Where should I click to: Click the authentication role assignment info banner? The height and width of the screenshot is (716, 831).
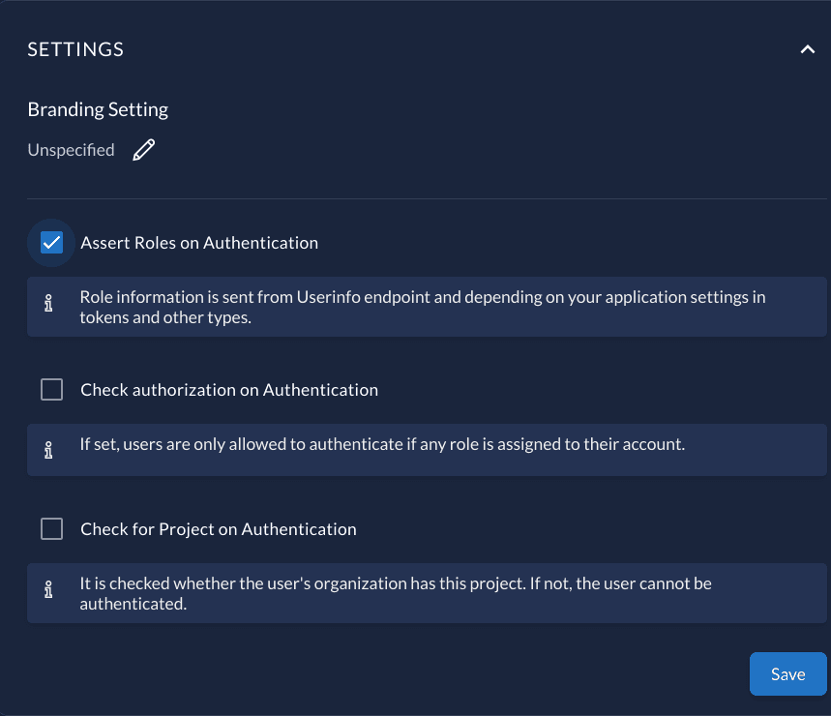(426, 449)
